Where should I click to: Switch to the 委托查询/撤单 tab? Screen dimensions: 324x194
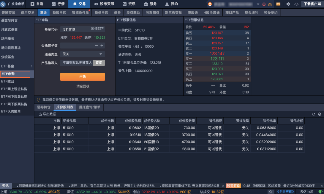tap(90, 107)
